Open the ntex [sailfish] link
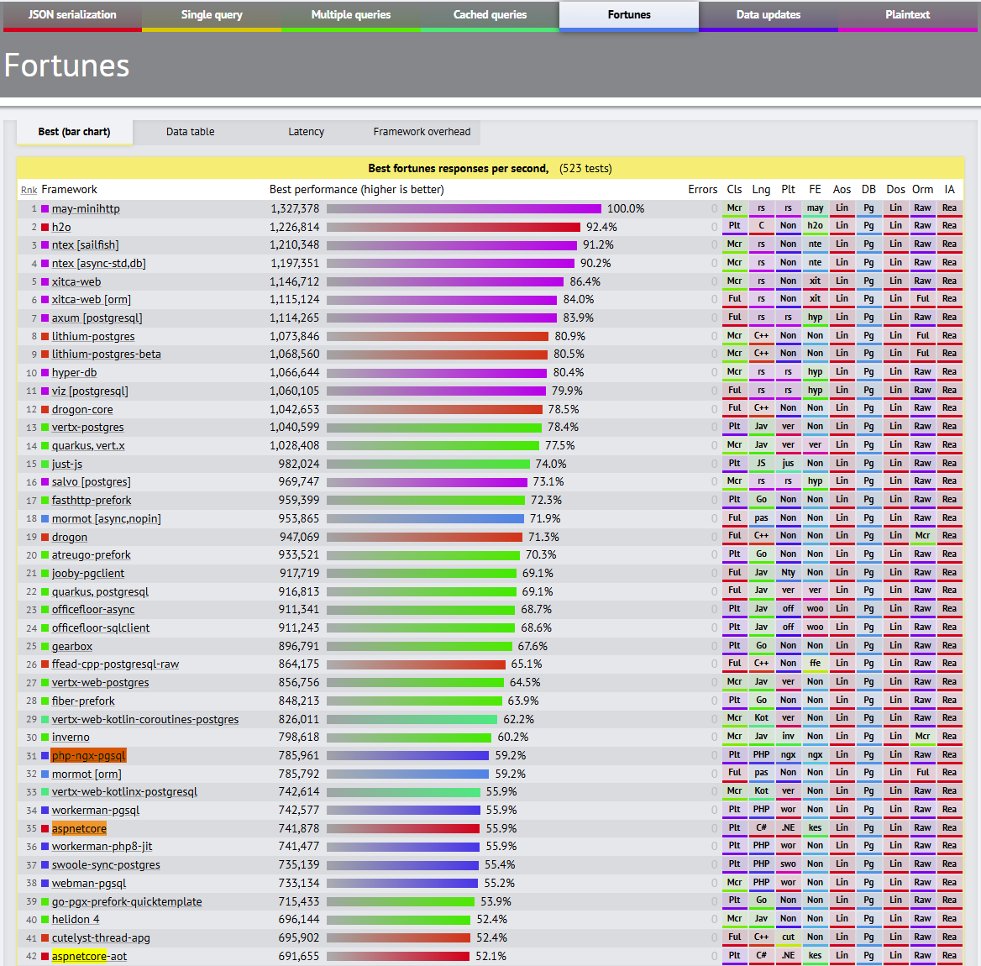The height and width of the screenshot is (966, 981). pos(85,245)
